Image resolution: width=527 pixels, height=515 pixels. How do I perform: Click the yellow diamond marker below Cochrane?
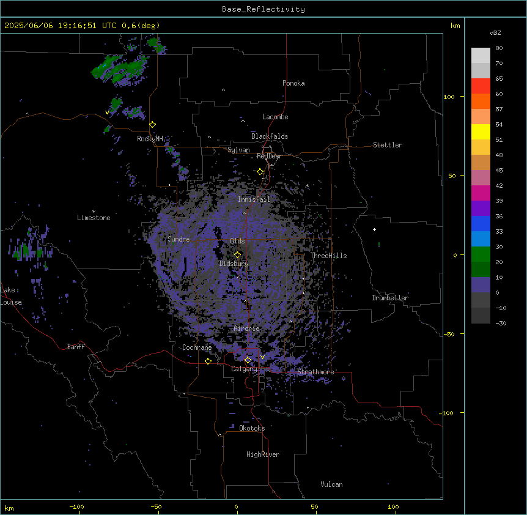point(208,361)
